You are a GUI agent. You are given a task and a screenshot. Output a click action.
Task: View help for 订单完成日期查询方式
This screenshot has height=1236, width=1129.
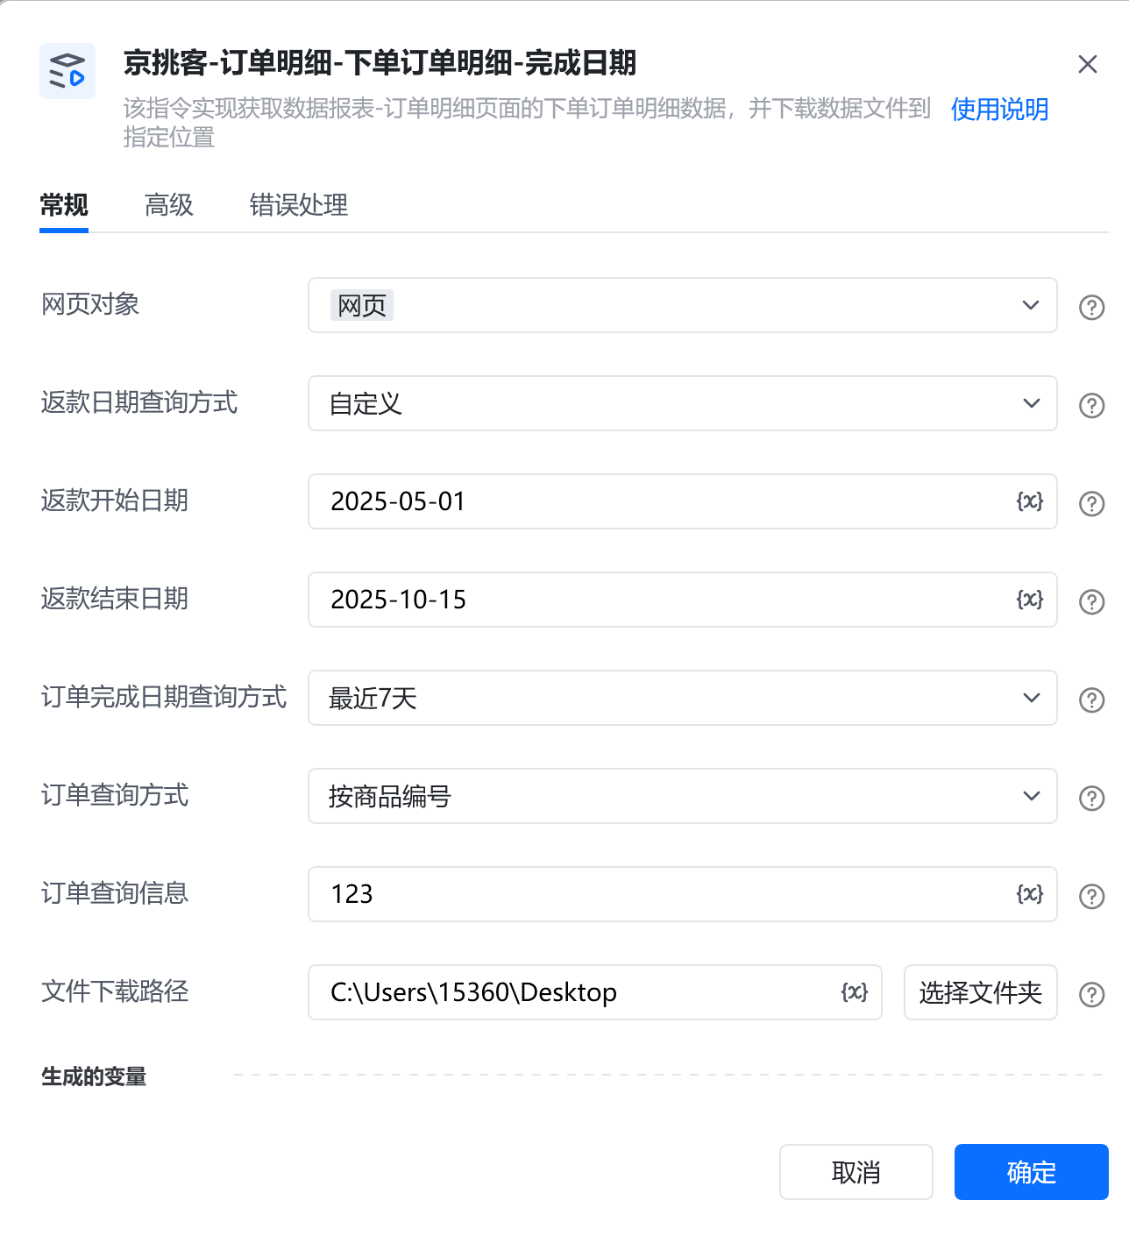[x=1091, y=700]
